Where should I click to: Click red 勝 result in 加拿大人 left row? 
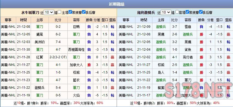click(x=89, y=65)
